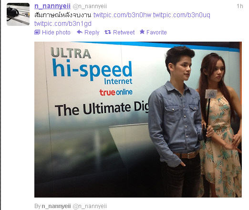
Task: Click the @n_nannyeii handle at top
Action: click(90, 6)
